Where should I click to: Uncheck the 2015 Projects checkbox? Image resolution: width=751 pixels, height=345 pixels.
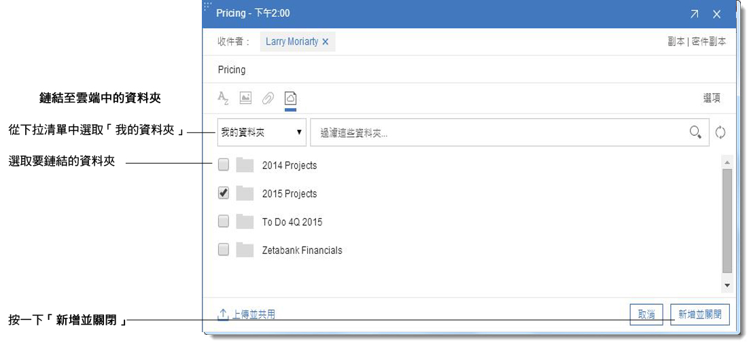223,194
